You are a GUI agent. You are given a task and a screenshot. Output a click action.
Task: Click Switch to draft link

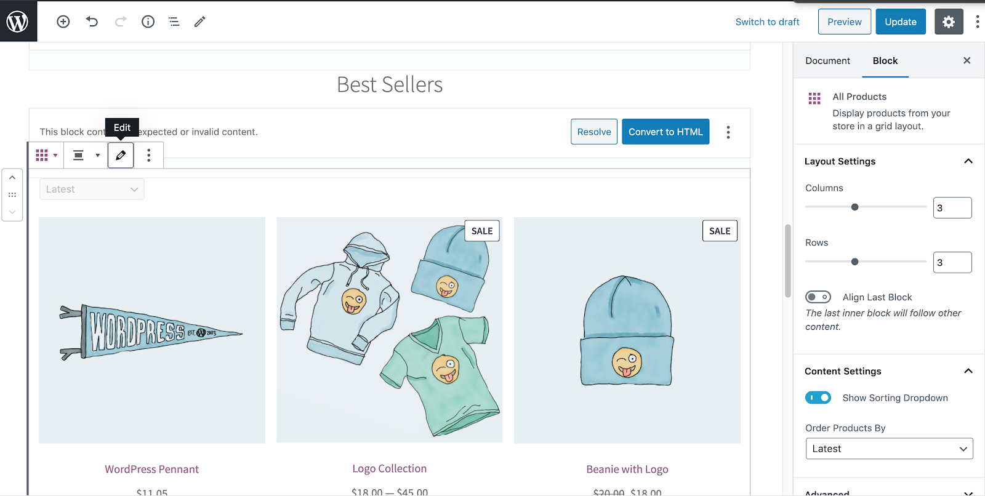767,22
